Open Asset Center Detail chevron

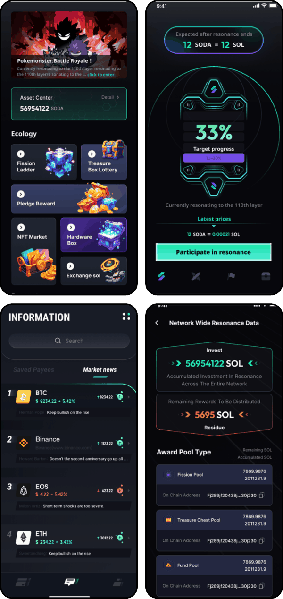118,97
